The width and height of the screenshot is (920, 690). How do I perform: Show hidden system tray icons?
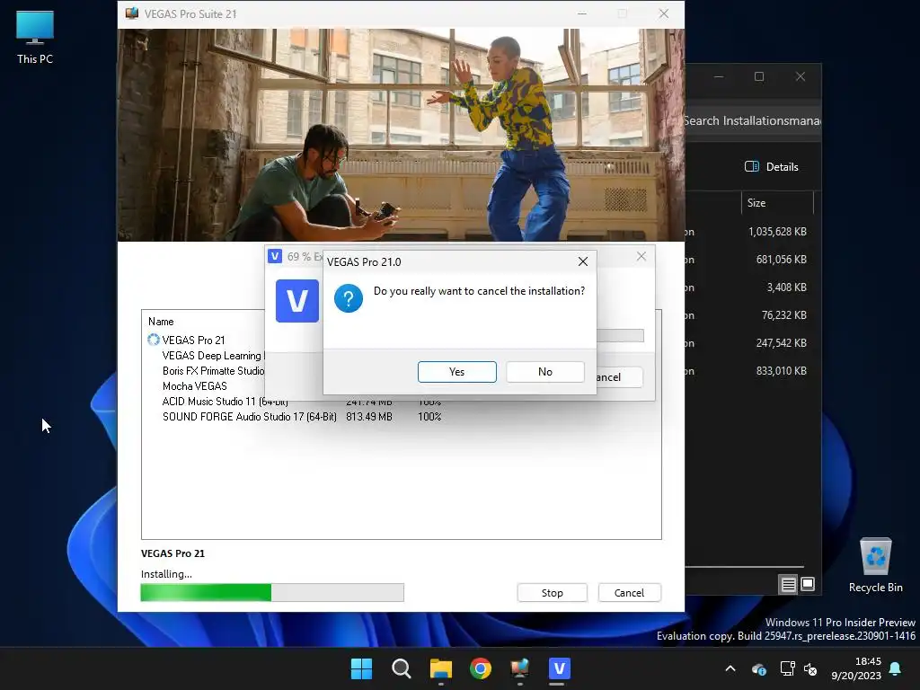[730, 668]
